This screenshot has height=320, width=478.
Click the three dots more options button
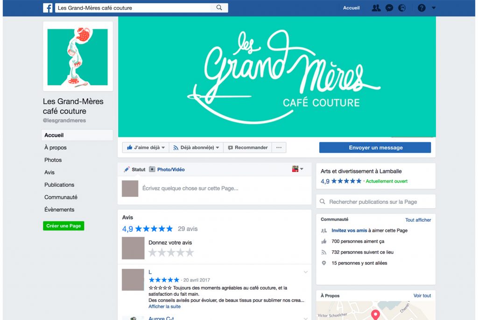(279, 147)
